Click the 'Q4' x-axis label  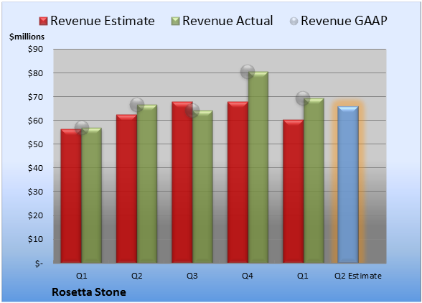248,276
